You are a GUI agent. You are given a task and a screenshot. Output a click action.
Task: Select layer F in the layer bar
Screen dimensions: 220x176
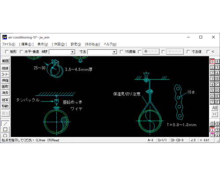(x=217, y=102)
